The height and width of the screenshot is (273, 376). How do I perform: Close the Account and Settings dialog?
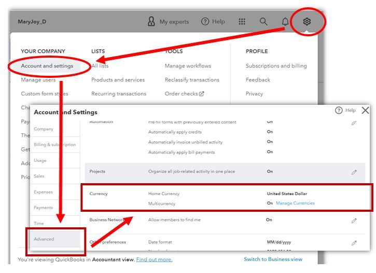click(365, 111)
